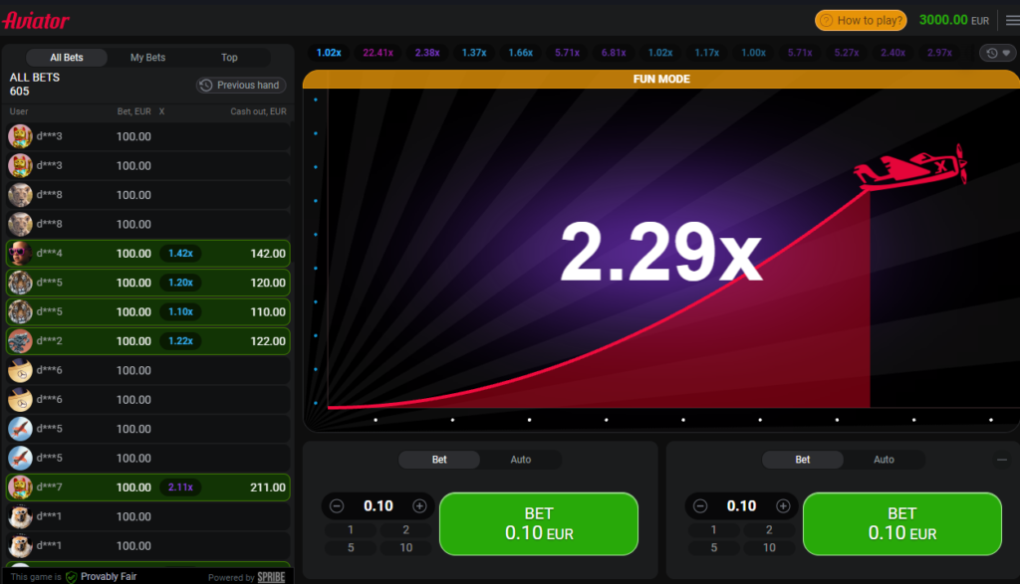1020x584 pixels.
Task: Click the 22.41x multiplier in history bar
Action: pos(378,53)
